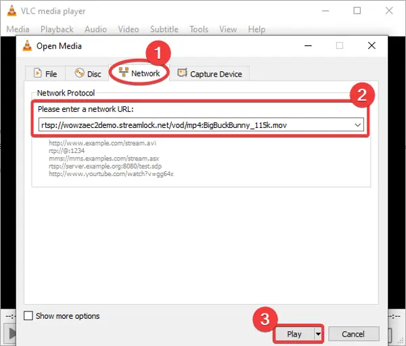The image size is (406, 346).
Task: Click example text mms://mms.examples.com/stream.asx
Action: pyautogui.click(x=104, y=158)
